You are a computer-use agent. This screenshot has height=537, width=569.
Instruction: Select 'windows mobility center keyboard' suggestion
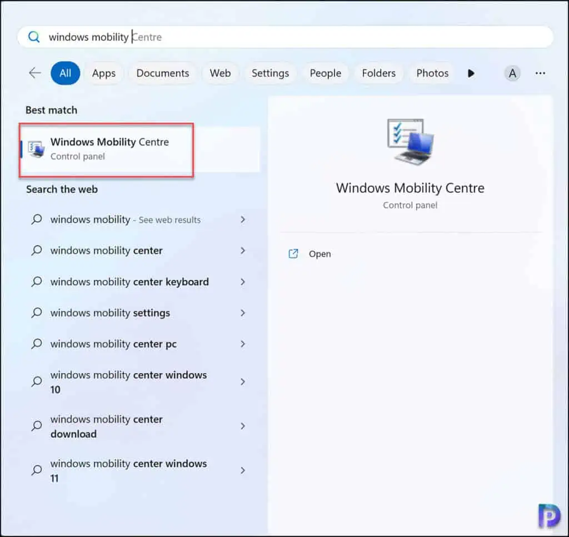(x=140, y=282)
